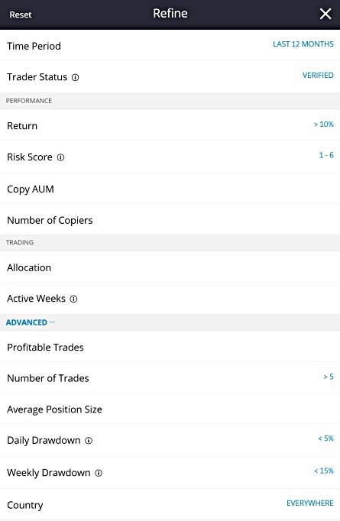Open the Time Period setting
This screenshot has width=340, height=521.
point(170,46)
